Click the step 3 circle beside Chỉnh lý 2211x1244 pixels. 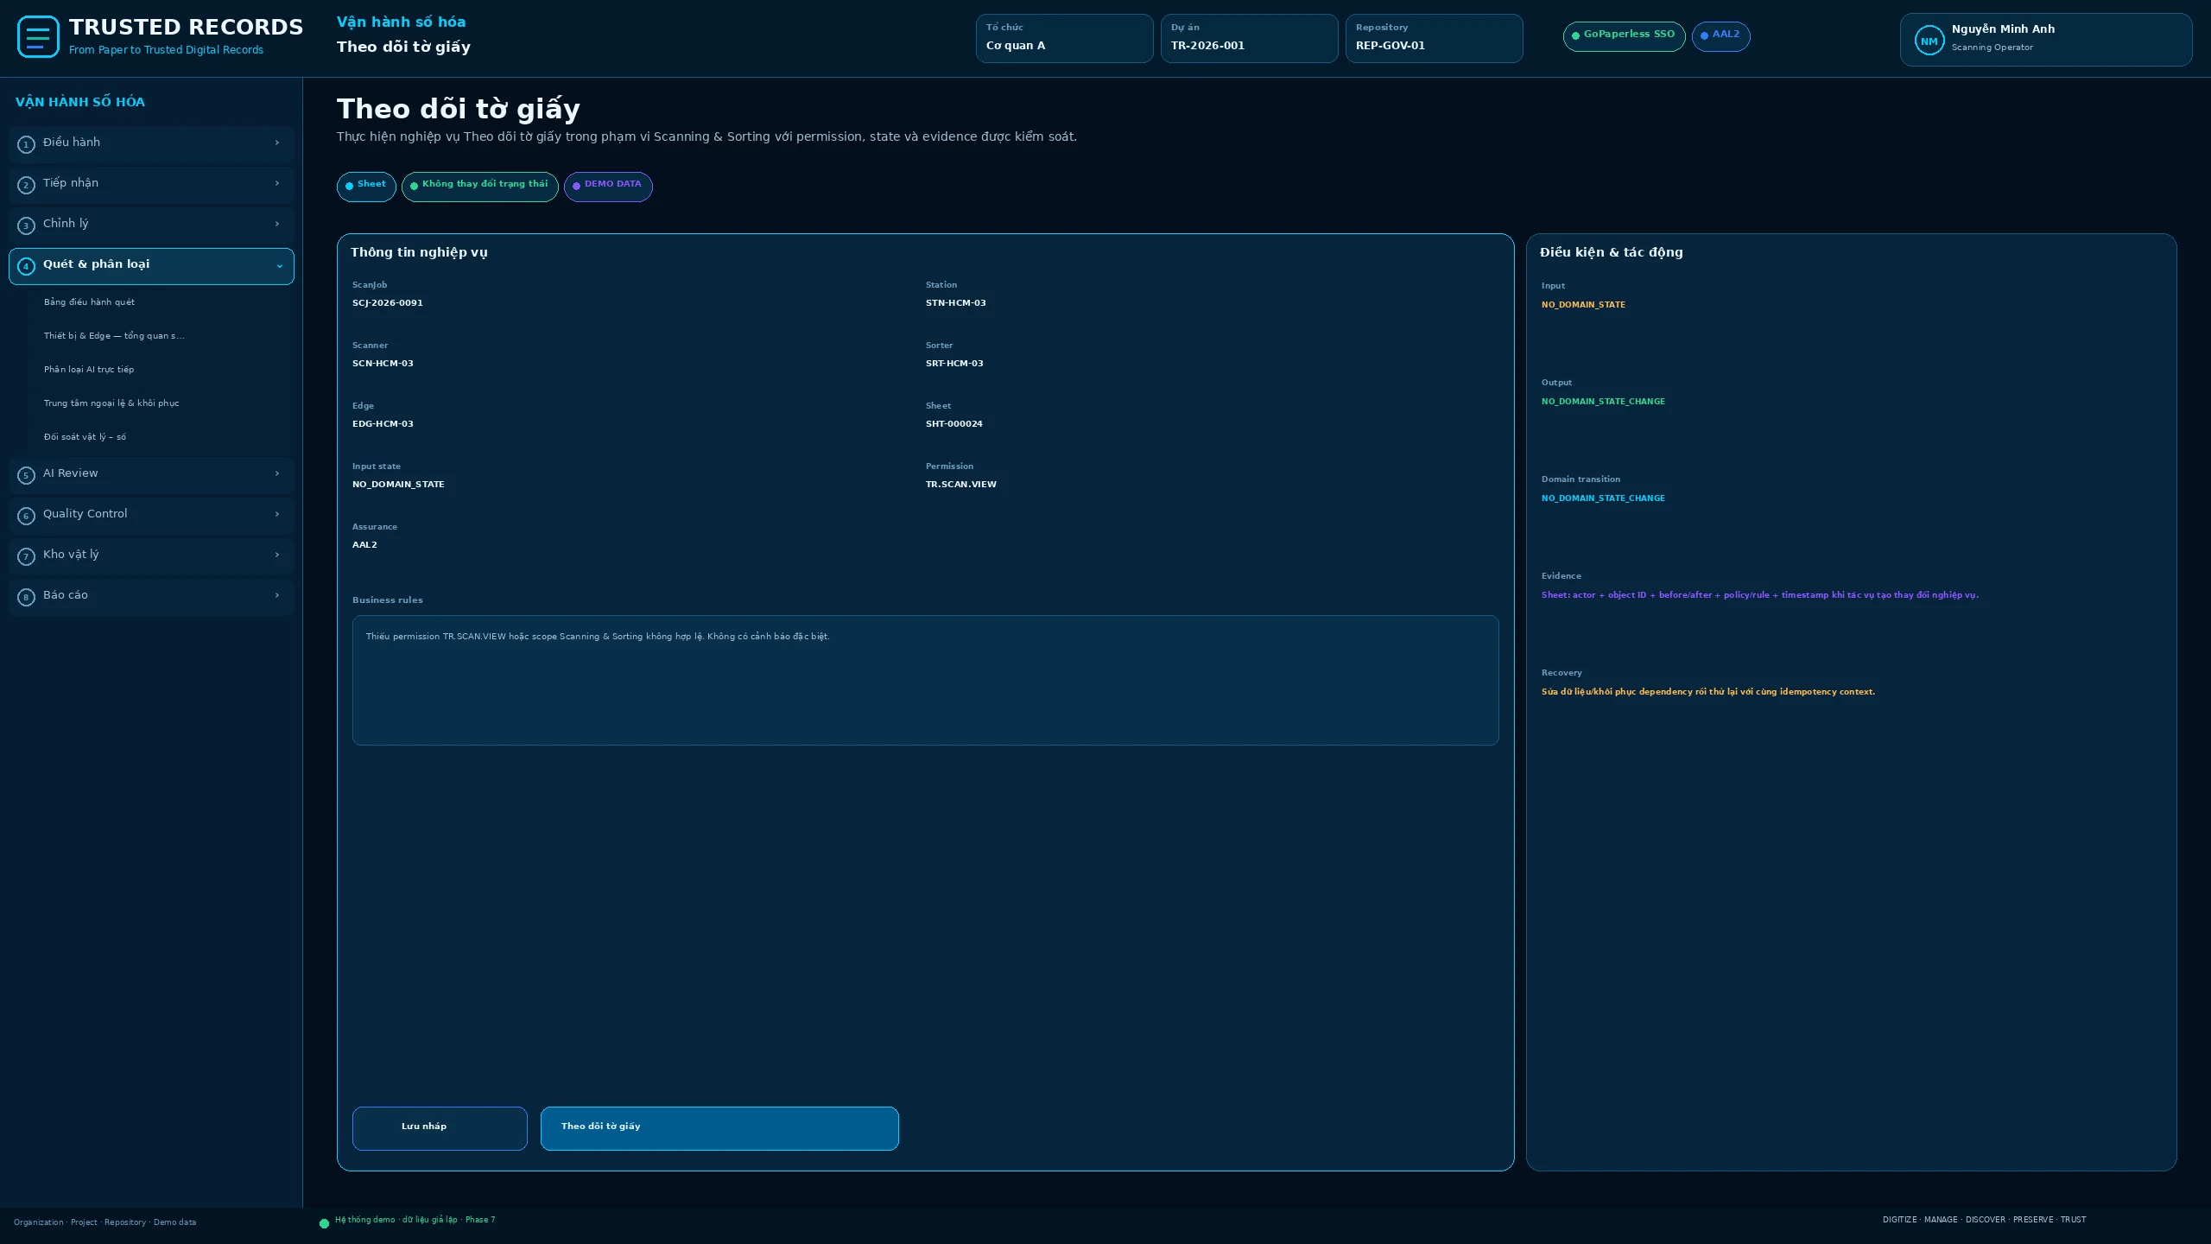pos(26,225)
